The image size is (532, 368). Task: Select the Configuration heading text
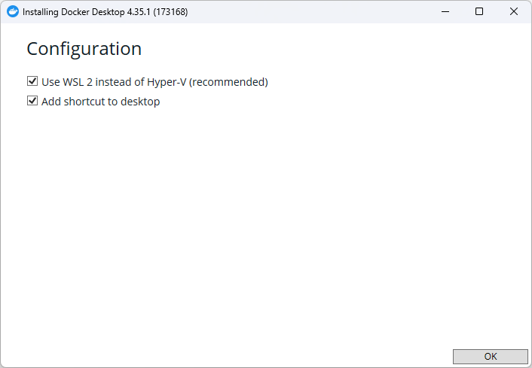click(x=84, y=49)
